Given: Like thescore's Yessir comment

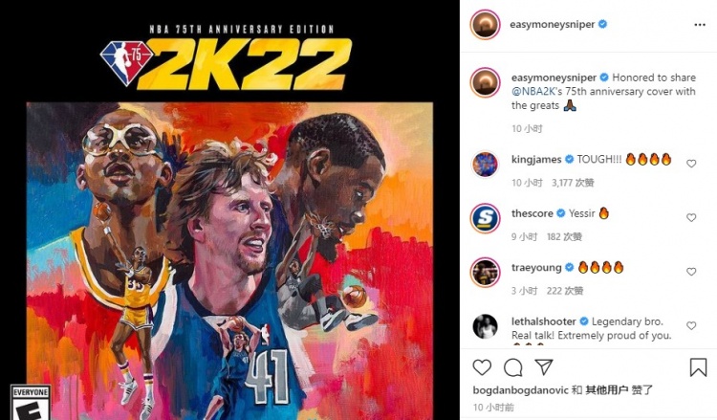Looking at the screenshot, I should 691,217.
